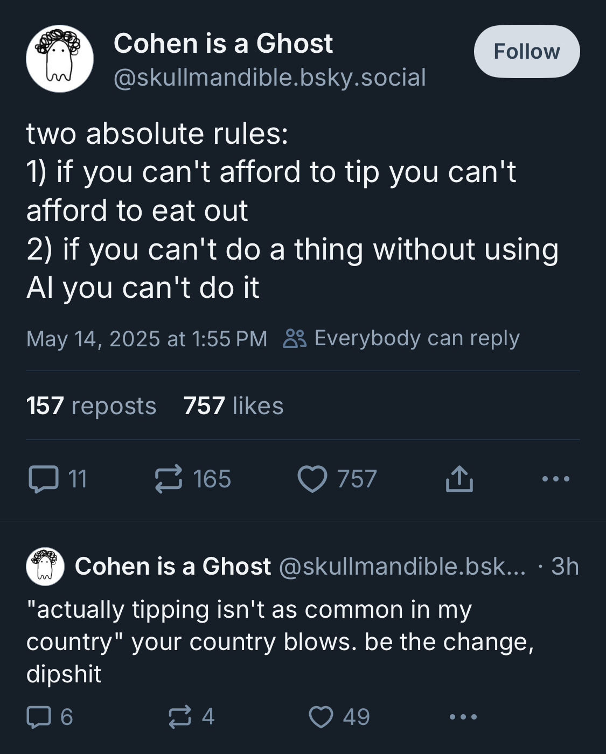
Task: Open the reply's 3h timestamp
Action: click(x=565, y=566)
